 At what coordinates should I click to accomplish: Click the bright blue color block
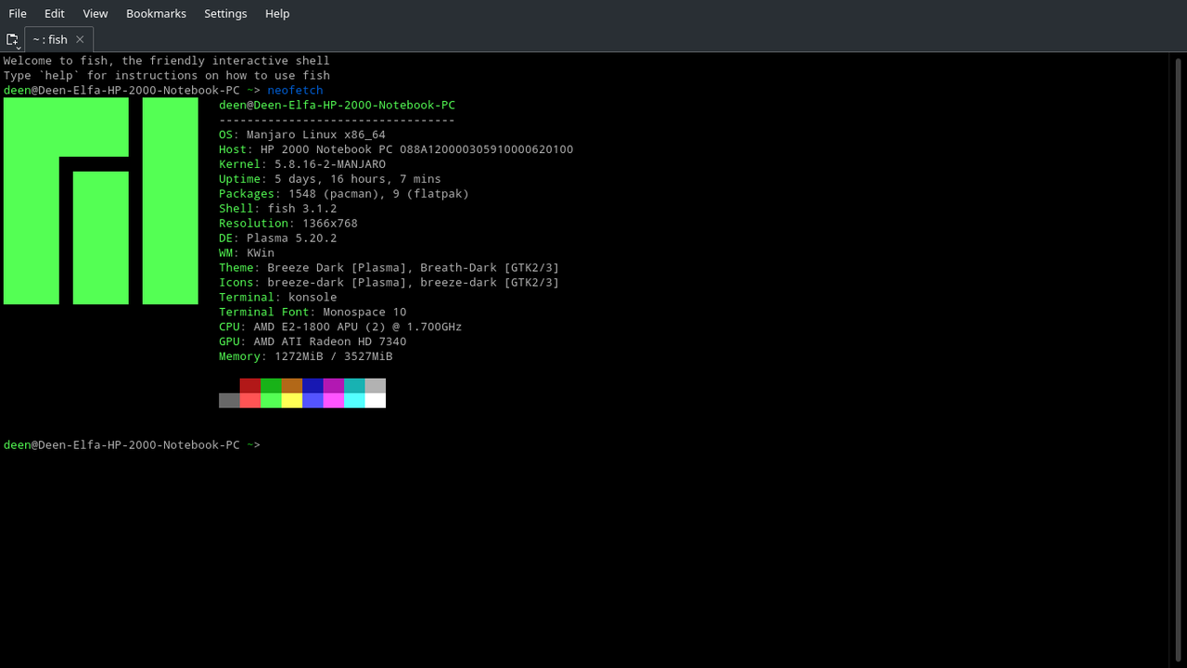pos(313,400)
